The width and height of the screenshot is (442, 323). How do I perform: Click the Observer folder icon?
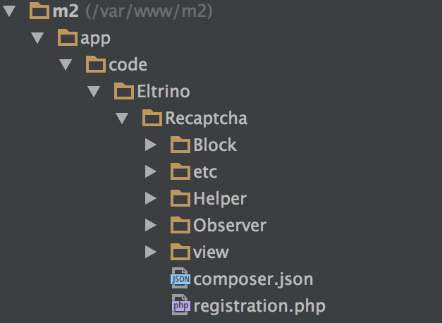181,225
